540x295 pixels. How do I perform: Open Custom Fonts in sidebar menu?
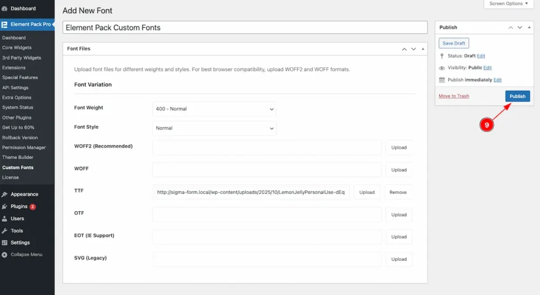click(x=17, y=168)
